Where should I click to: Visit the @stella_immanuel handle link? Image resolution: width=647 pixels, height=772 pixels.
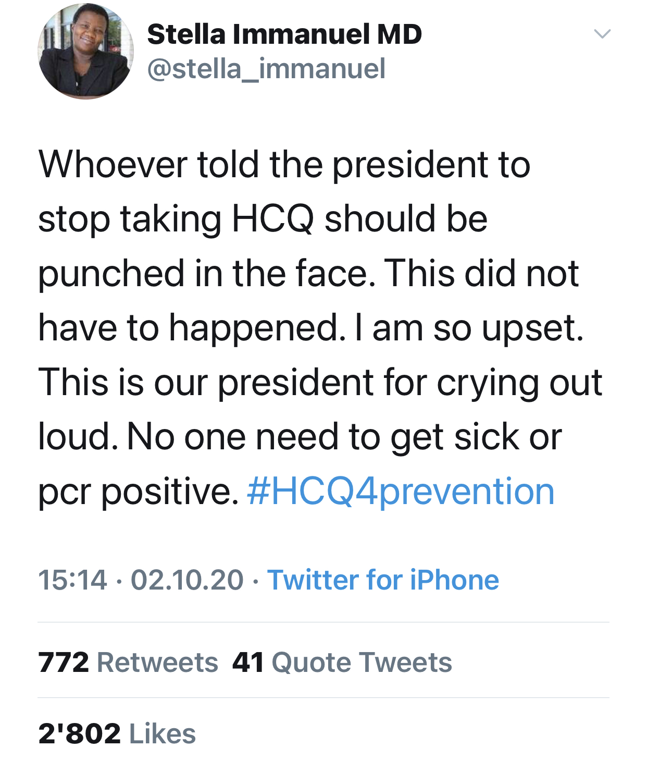pyautogui.click(x=266, y=69)
